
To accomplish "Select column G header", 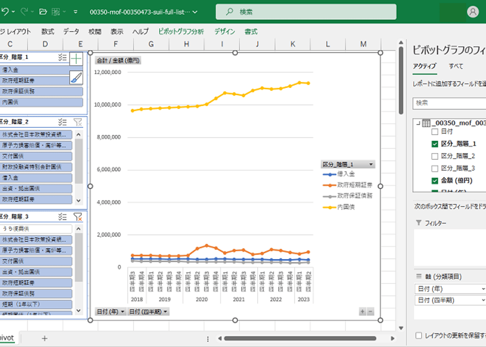I will [x=151, y=44].
